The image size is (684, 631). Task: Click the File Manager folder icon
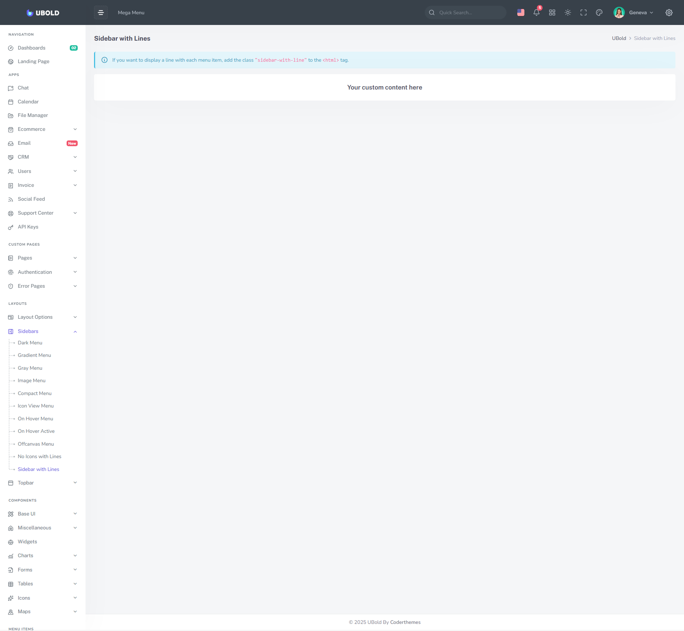point(11,116)
